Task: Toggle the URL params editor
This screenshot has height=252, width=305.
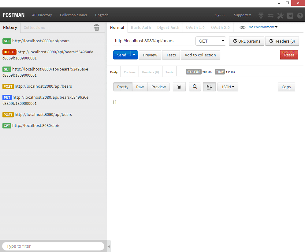Action: tap(247, 41)
